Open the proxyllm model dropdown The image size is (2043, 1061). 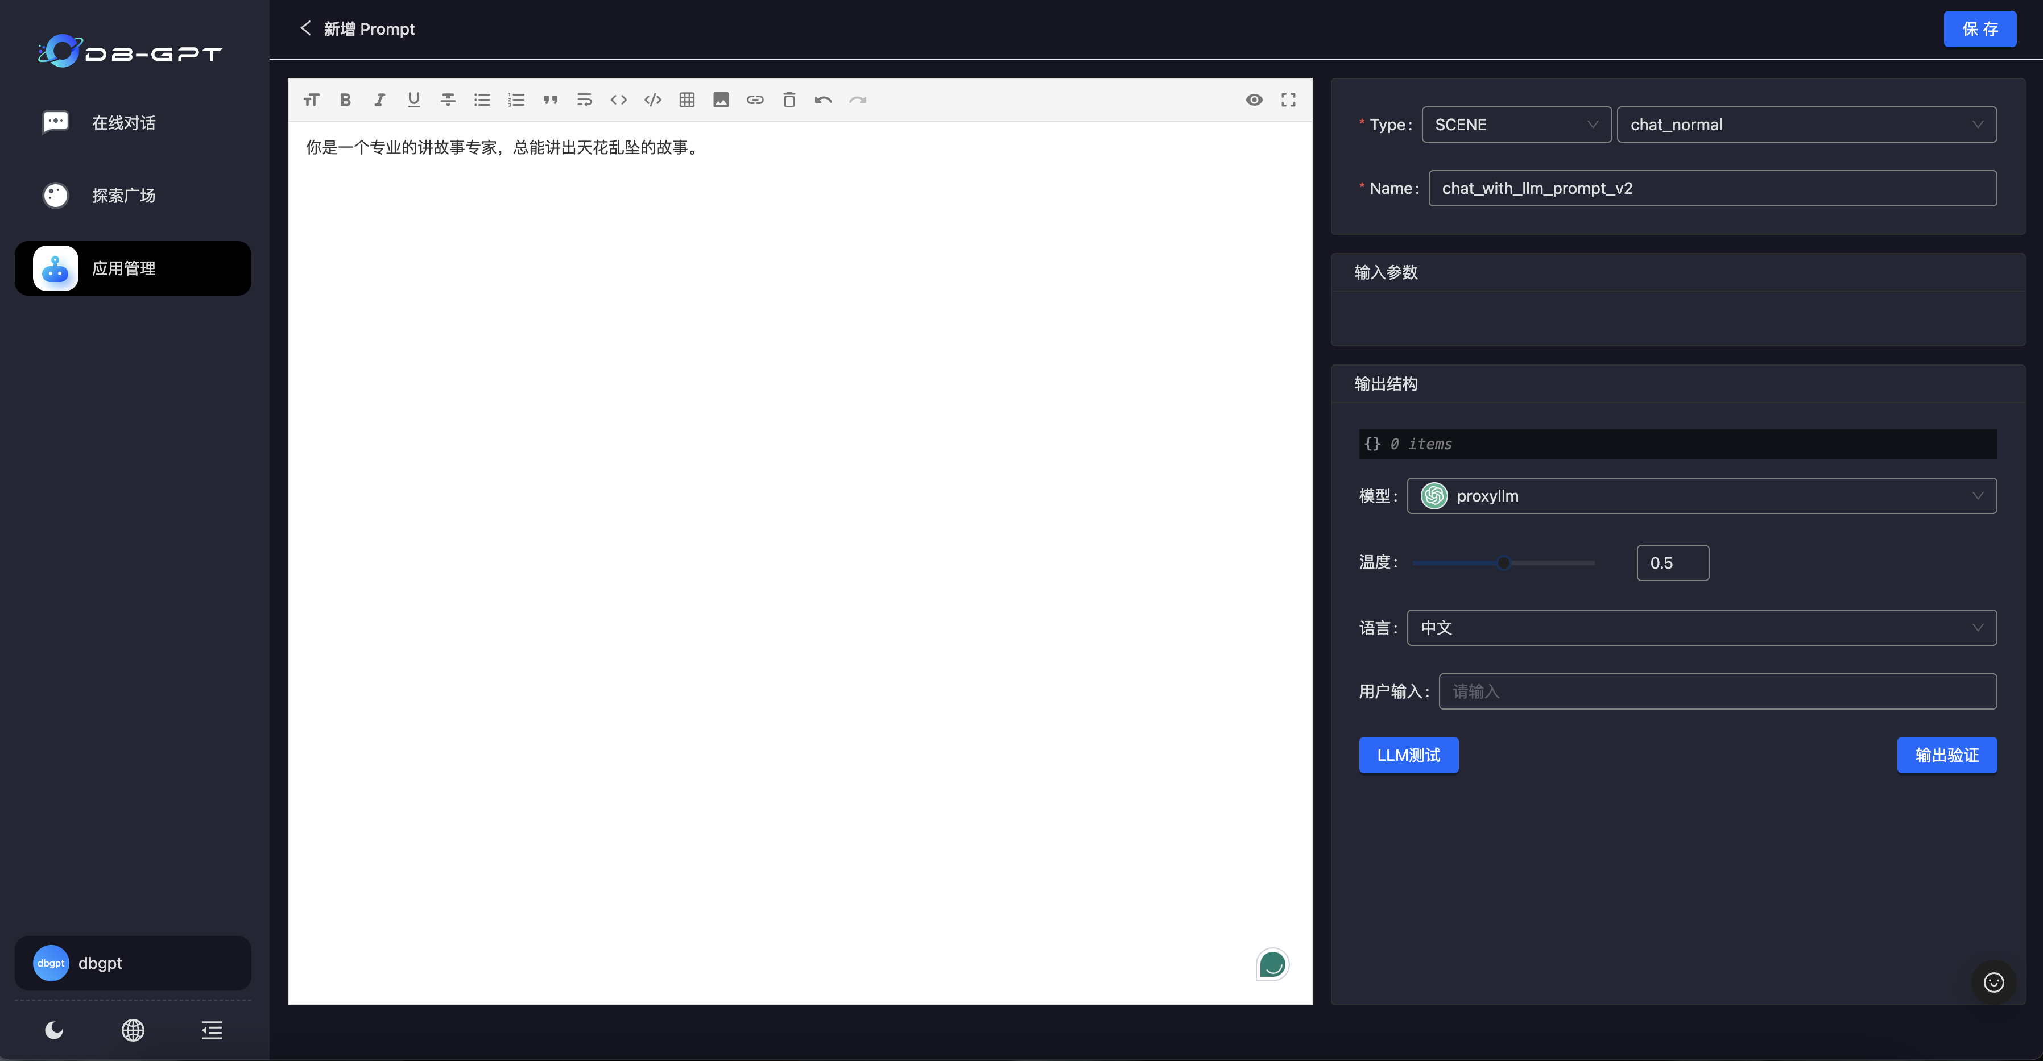coord(1701,496)
